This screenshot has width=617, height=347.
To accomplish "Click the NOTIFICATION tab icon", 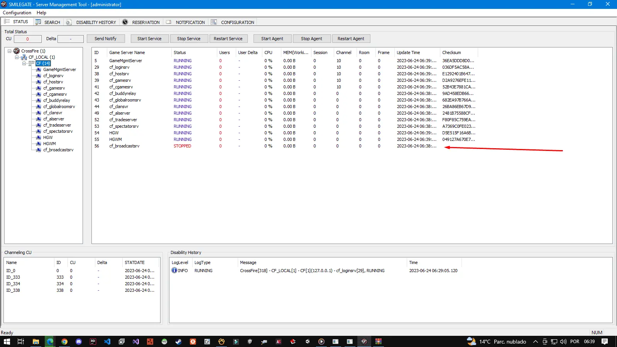I will click(169, 22).
